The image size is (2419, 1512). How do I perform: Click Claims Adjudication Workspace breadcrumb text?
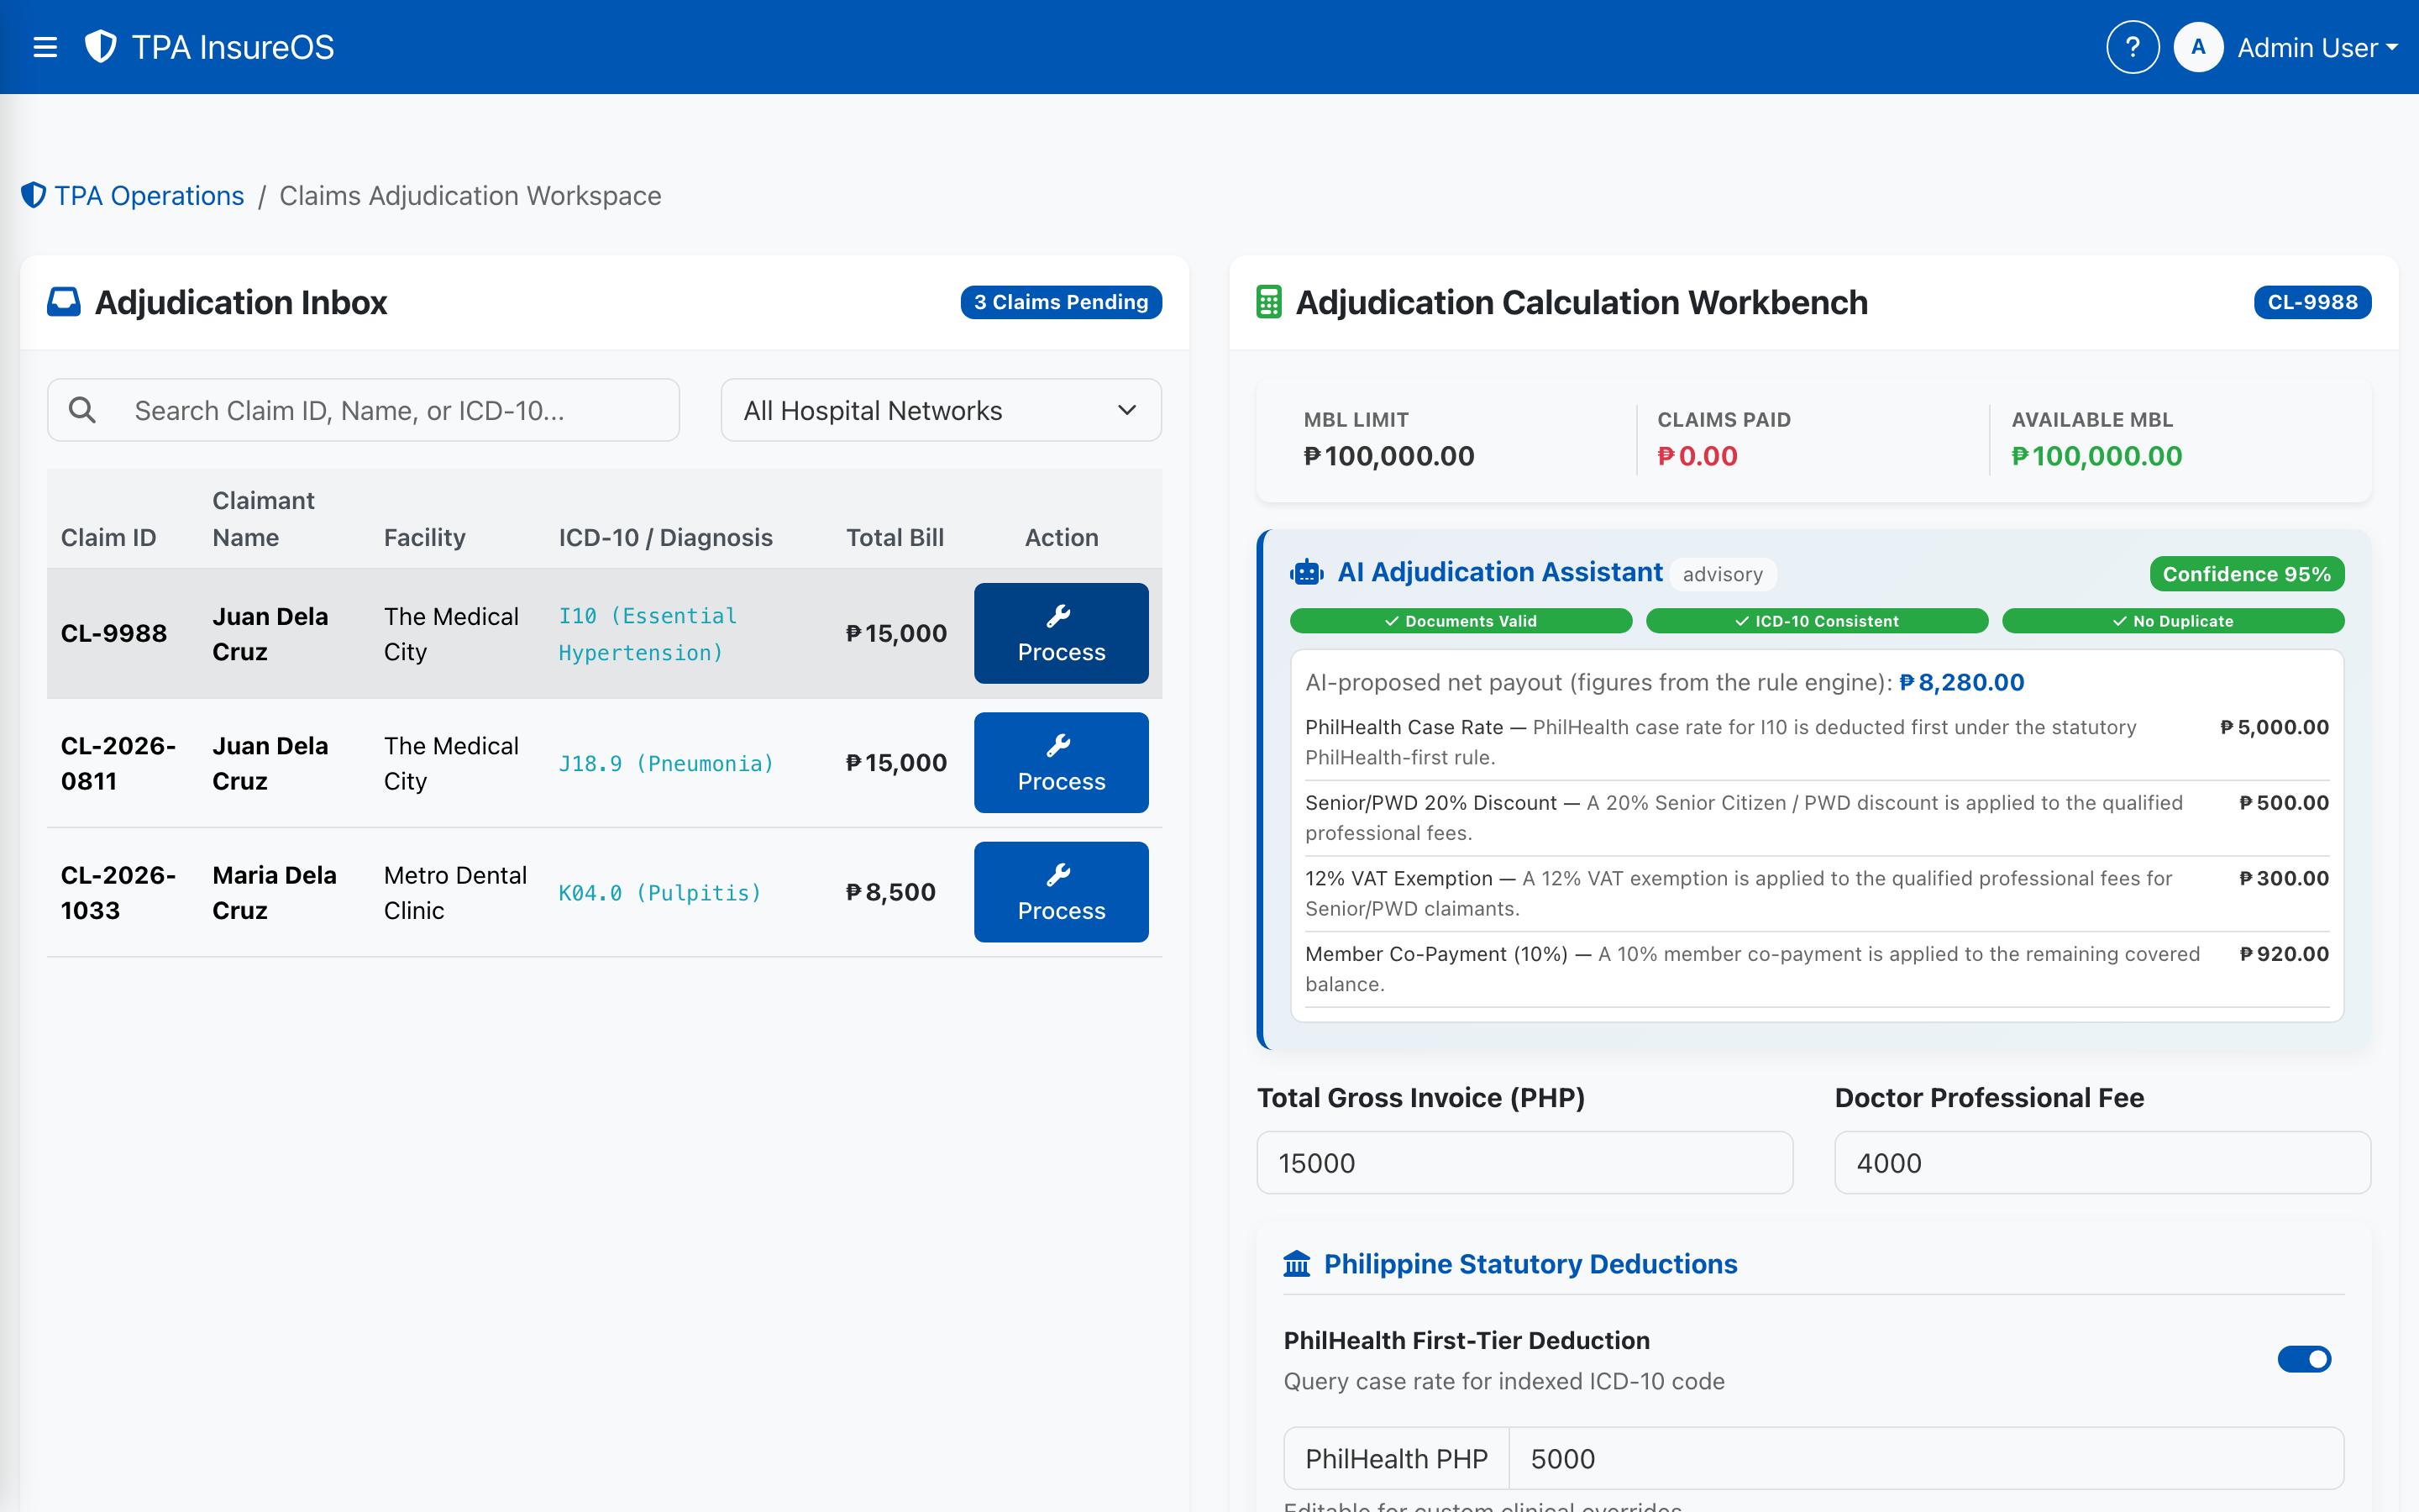coord(470,195)
